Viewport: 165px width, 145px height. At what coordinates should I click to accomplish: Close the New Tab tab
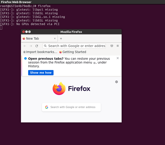click(x=55, y=38)
